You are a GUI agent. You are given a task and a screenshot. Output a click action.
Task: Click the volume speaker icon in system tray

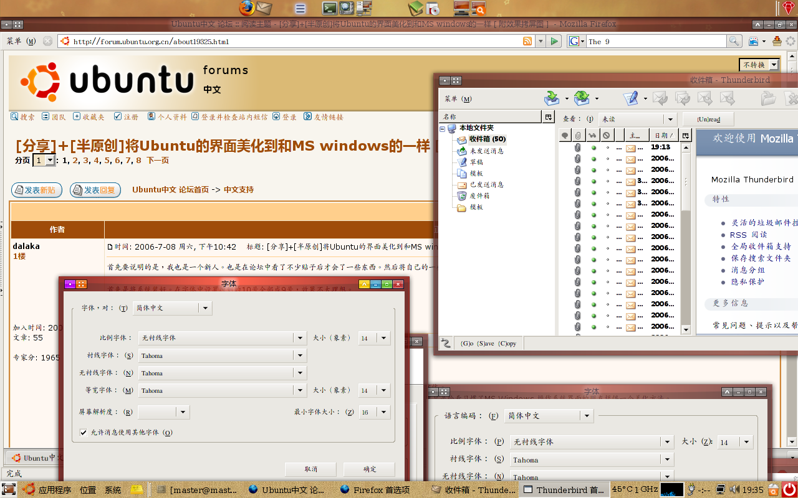734,489
